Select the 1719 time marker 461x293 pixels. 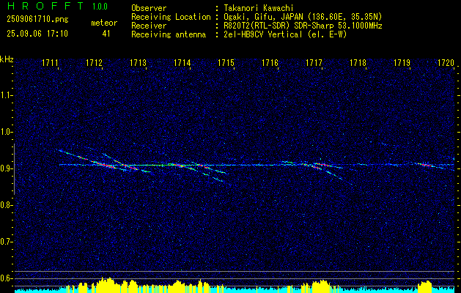tap(402, 63)
